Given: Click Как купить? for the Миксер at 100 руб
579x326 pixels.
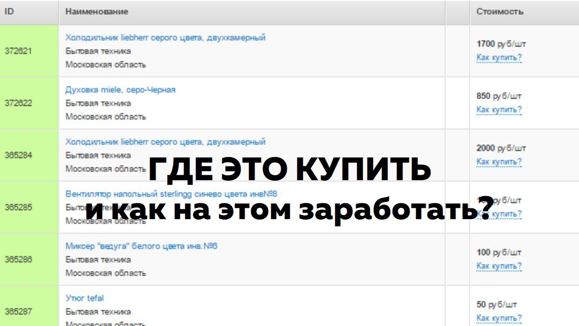Looking at the screenshot, I should [x=499, y=266].
